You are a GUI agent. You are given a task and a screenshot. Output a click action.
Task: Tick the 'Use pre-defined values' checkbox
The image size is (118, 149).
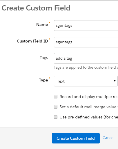tap(56, 117)
